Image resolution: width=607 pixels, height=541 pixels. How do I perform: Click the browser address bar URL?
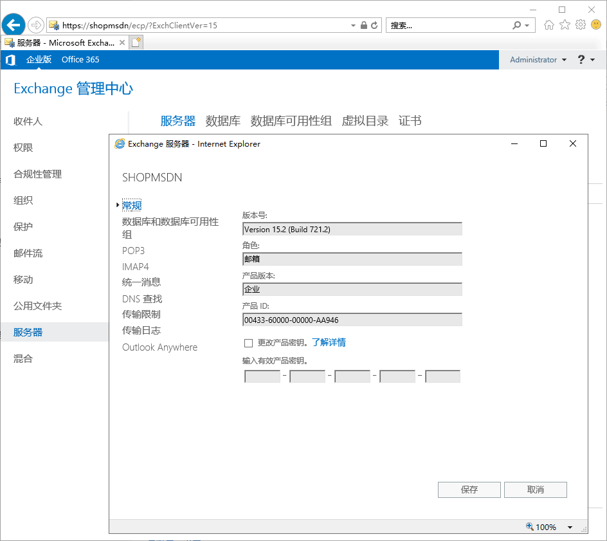pyautogui.click(x=140, y=26)
